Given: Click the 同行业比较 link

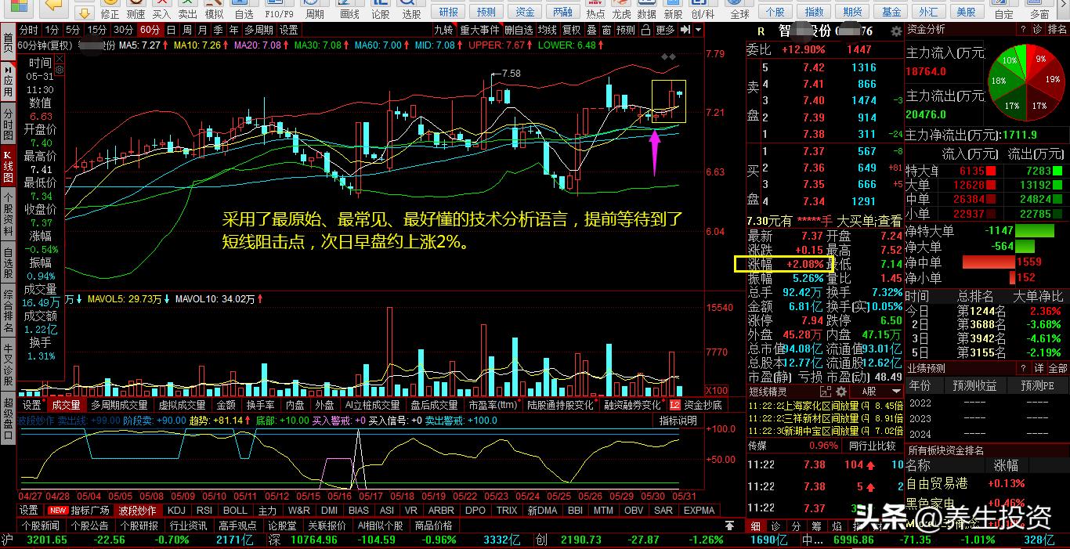Looking at the screenshot, I should point(872,446).
